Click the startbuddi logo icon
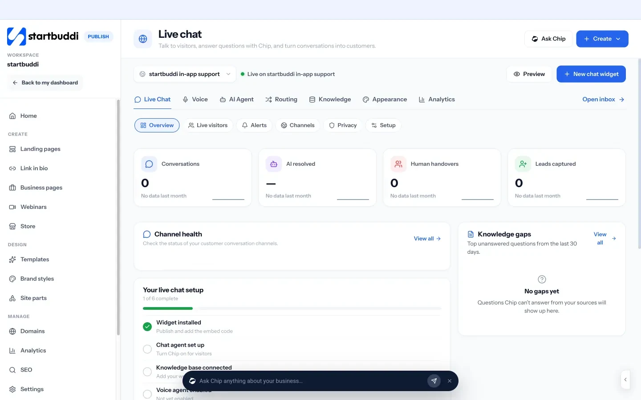641x400 pixels. coord(16,36)
